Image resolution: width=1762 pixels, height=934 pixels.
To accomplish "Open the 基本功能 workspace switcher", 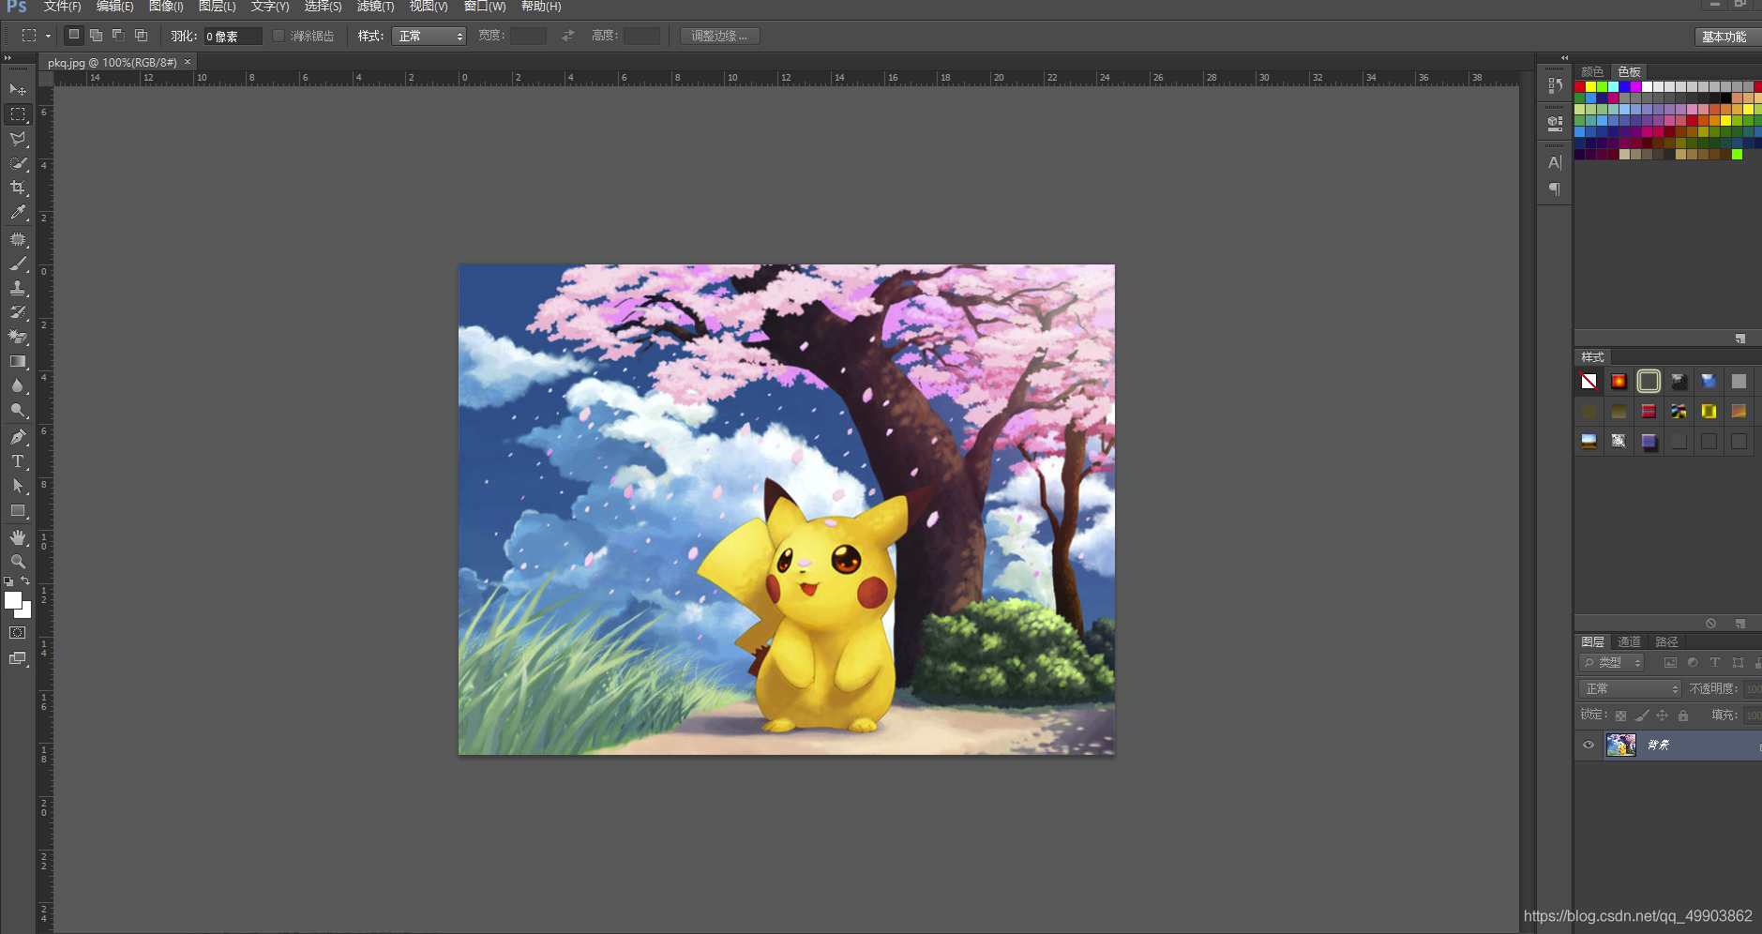I will [x=1727, y=37].
